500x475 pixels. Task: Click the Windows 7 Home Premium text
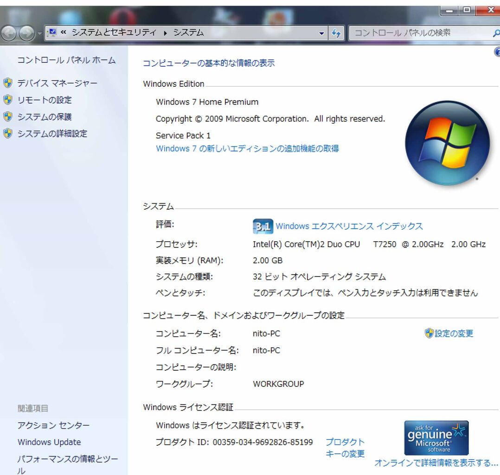tap(207, 102)
